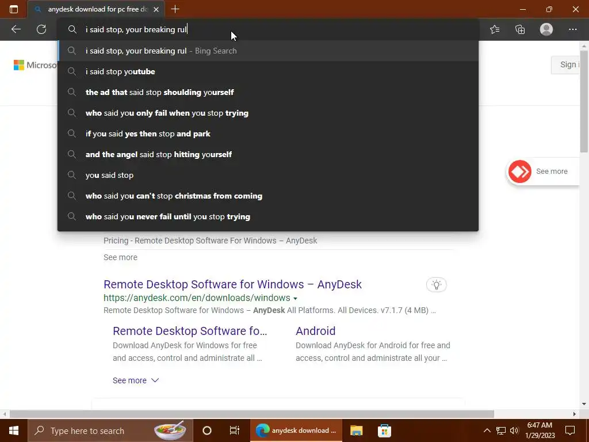Screen dimensions: 589x442
Task: Click the browser back arrow
Action: (16, 29)
